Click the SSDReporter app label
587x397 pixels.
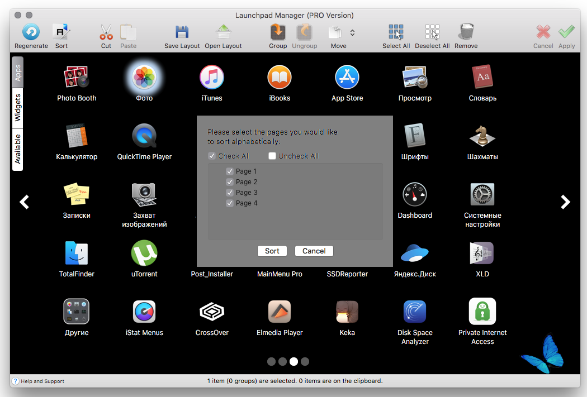(x=347, y=274)
